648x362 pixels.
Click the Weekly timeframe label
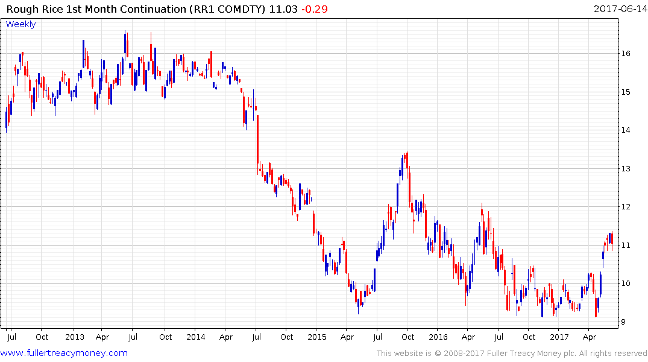[x=20, y=24]
